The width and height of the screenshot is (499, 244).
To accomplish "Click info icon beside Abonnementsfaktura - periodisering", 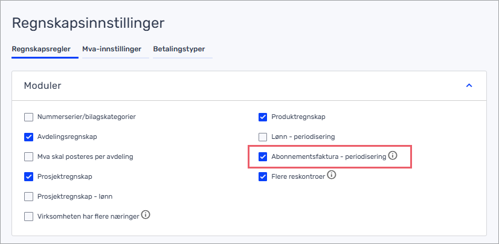I will click(x=393, y=156).
